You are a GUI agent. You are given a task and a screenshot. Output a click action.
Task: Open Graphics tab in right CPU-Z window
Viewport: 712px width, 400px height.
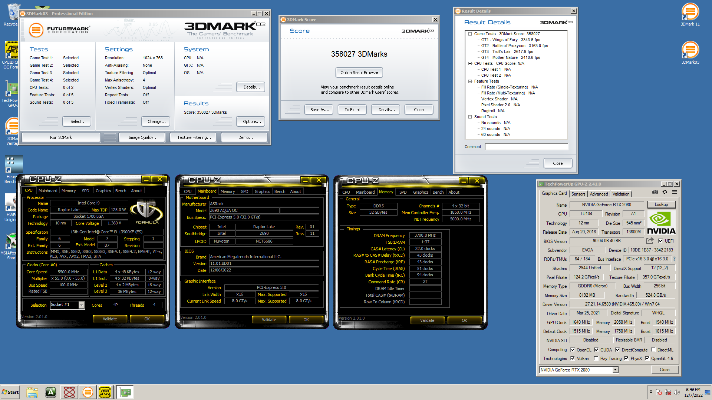421,192
